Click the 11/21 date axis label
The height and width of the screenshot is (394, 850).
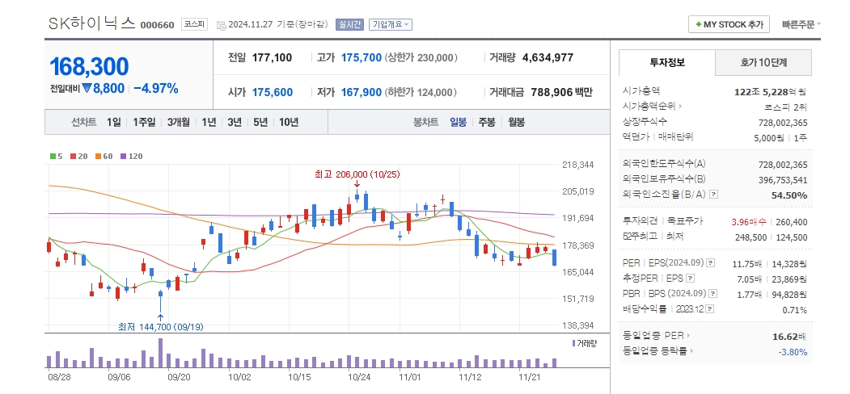click(x=529, y=376)
